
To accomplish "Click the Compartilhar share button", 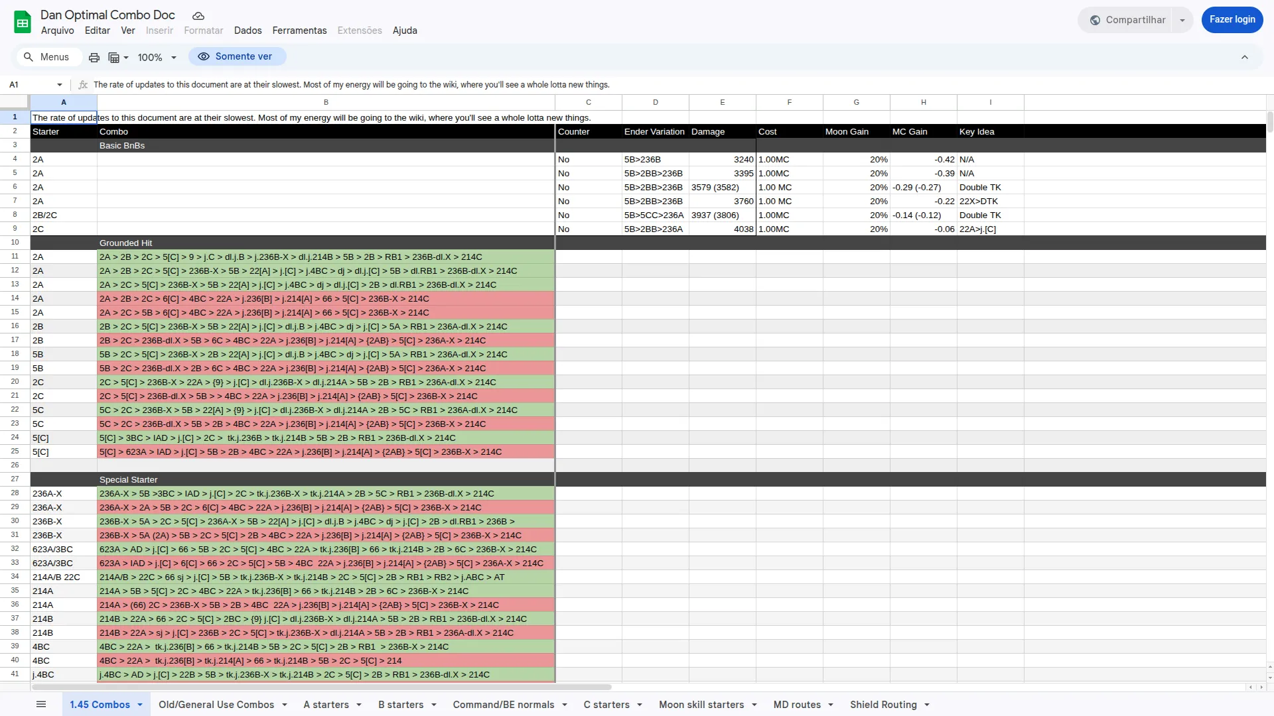I will point(1128,20).
